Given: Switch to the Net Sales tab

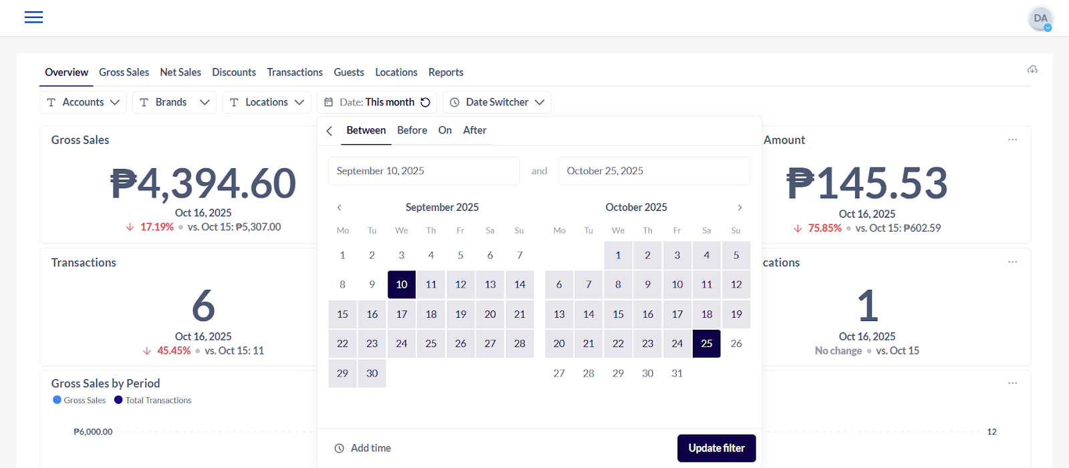Looking at the screenshot, I should click(x=180, y=72).
